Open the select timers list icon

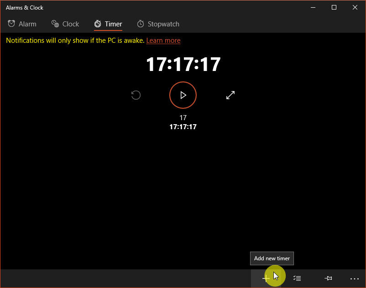pos(297,278)
